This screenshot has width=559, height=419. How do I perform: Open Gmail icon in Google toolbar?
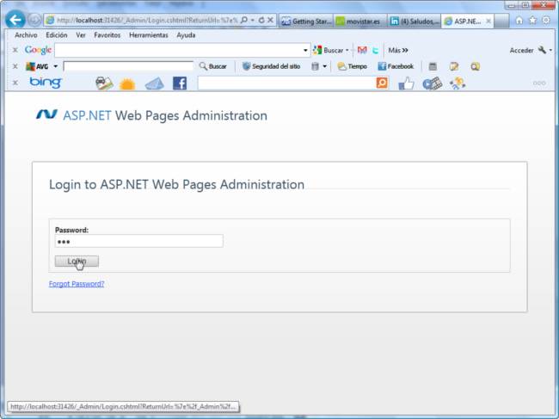click(x=362, y=50)
